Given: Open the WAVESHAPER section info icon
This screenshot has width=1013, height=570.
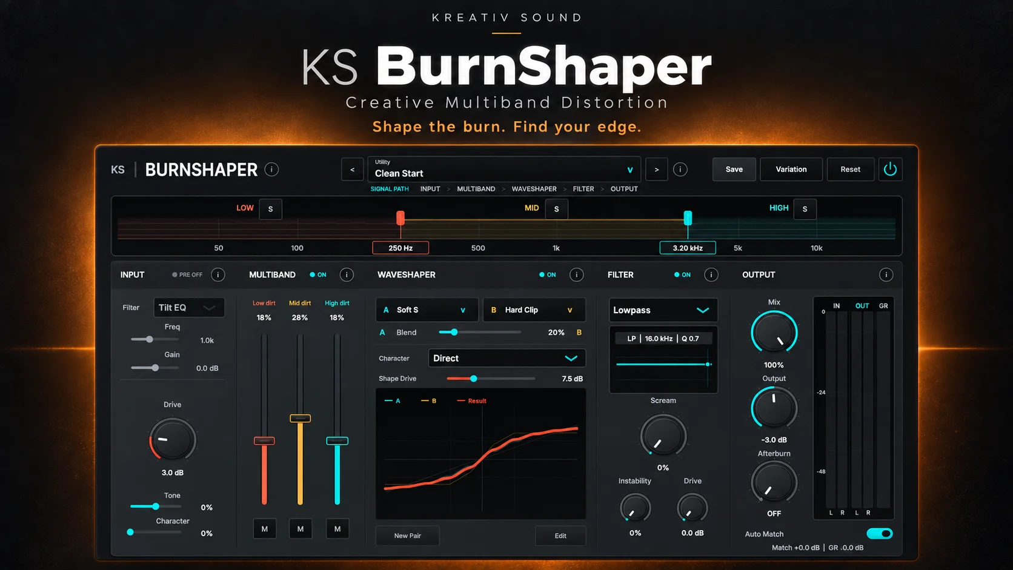Looking at the screenshot, I should tap(577, 274).
